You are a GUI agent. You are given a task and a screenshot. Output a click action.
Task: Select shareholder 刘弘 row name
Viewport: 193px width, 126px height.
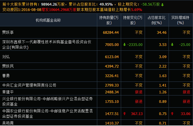coord(6,57)
